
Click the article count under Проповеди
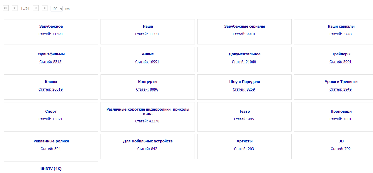pyautogui.click(x=340, y=119)
